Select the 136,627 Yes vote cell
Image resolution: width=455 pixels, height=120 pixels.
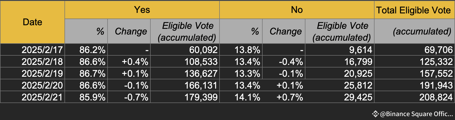[x=201, y=73]
